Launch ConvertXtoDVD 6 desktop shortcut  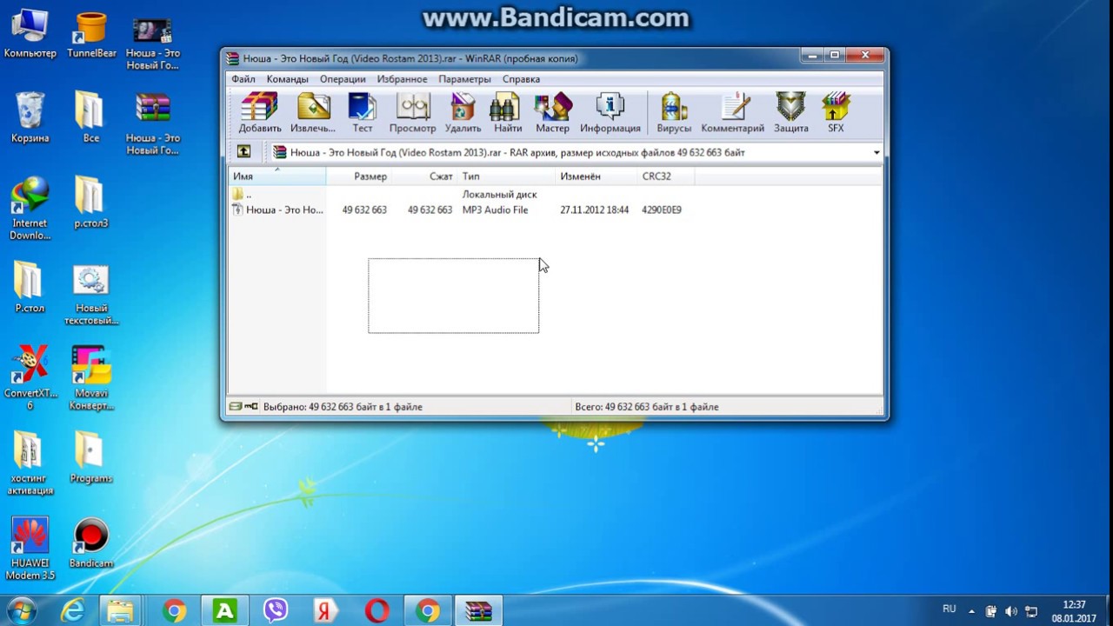click(x=30, y=376)
